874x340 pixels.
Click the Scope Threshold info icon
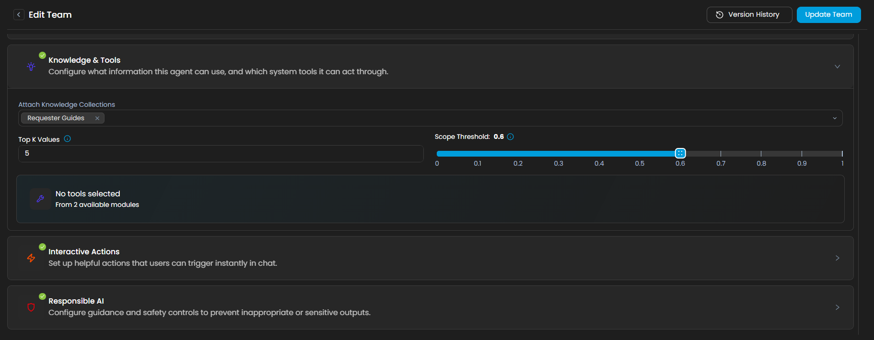tap(511, 137)
